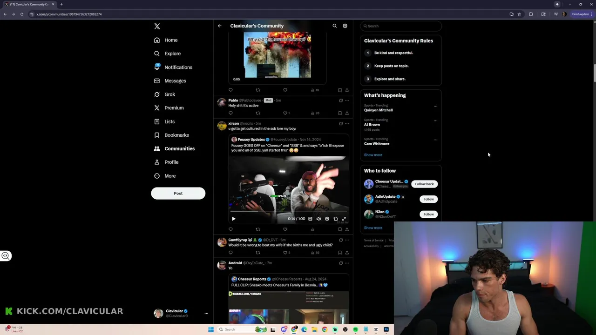Open options for Cam Whitmore trend
596x335 pixels.
tap(435, 140)
